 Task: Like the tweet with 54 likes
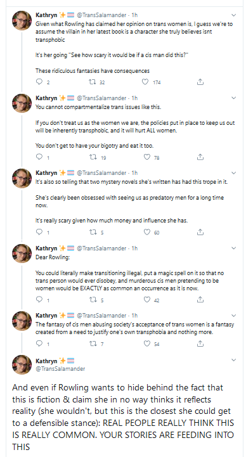[147, 344]
